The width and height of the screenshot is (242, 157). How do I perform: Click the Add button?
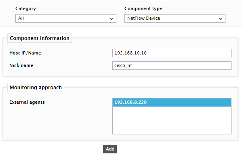[110, 149]
